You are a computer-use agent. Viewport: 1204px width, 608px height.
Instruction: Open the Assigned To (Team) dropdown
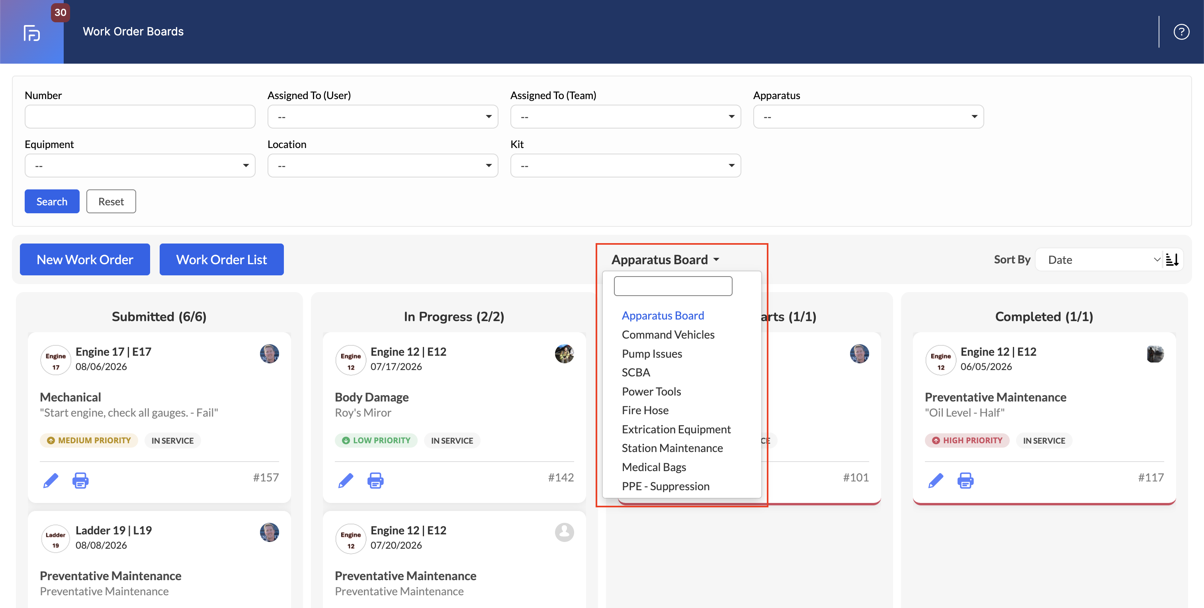tap(625, 117)
